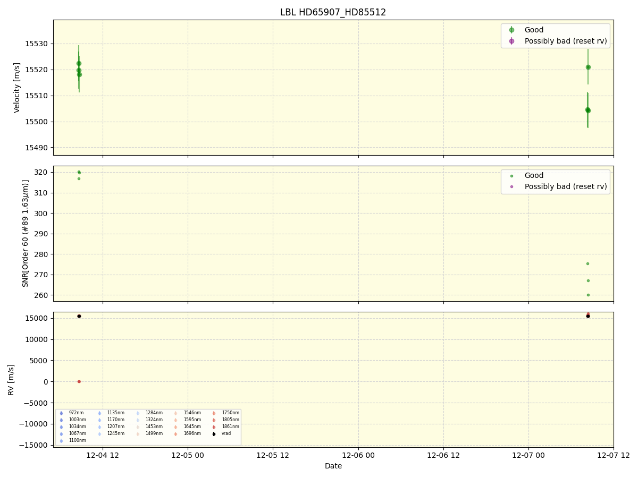Viewport: 638px width, 478px height.
Task: Click the 12-07 00 date tick label
Action: pos(528,455)
